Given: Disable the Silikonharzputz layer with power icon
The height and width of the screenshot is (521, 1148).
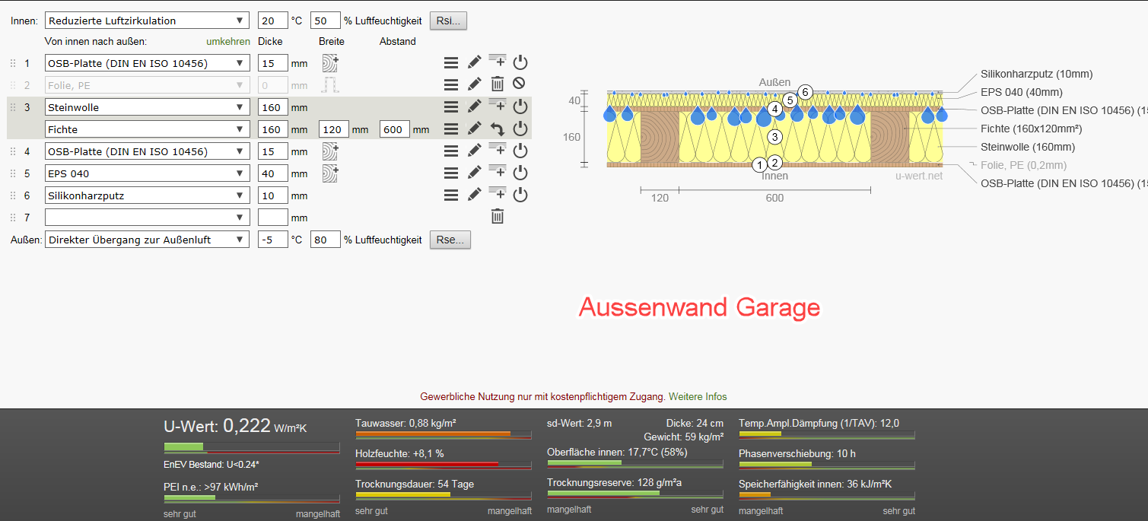Looking at the screenshot, I should [x=520, y=195].
